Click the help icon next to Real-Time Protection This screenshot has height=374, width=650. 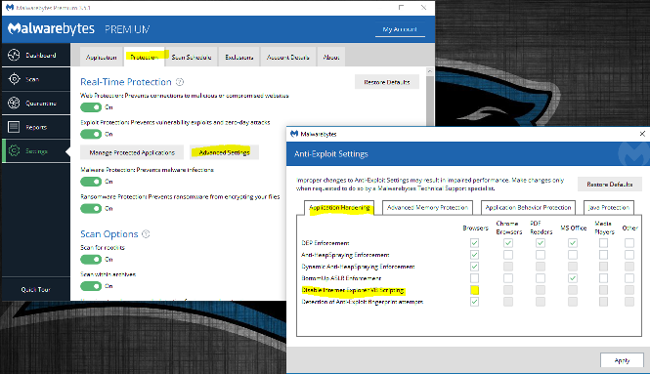pyautogui.click(x=180, y=82)
